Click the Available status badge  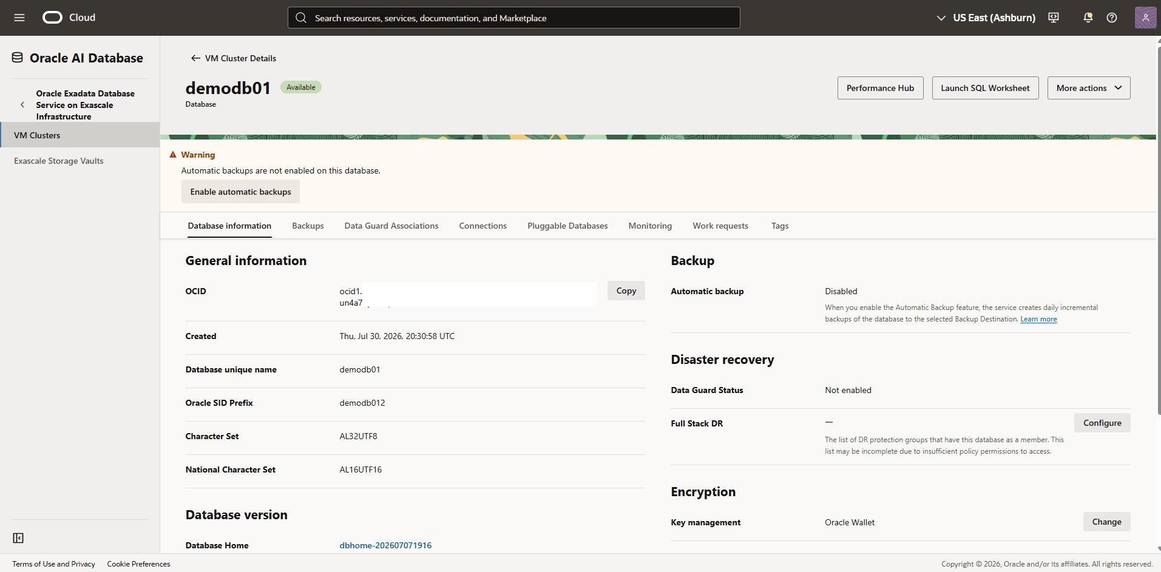click(x=301, y=87)
